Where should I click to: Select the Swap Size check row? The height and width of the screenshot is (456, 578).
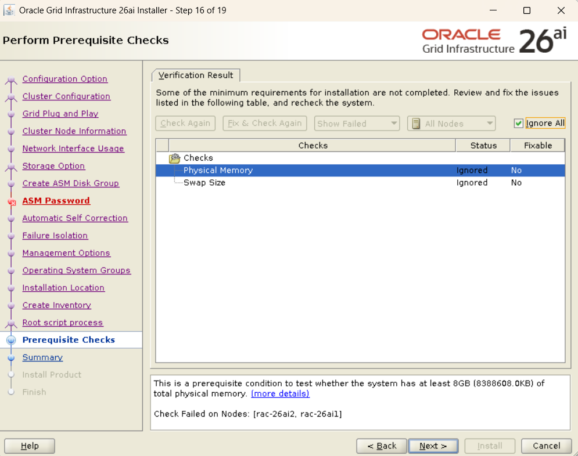point(204,183)
